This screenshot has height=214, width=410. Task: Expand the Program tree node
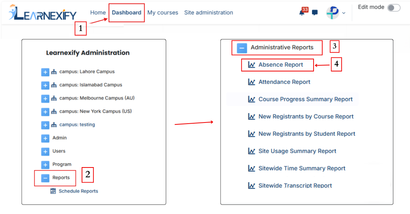(45, 165)
